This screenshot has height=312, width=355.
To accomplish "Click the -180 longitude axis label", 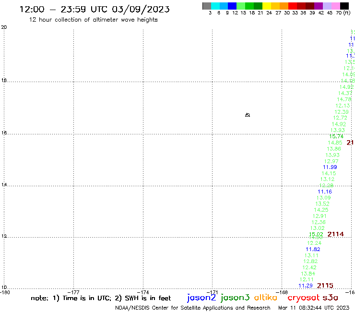I will click(x=5, y=292).
